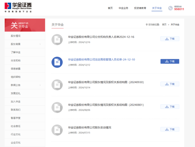Viewport: 195px width, 147px height.
Task: Open 股东情况 in sidebar
Action: [25, 36]
